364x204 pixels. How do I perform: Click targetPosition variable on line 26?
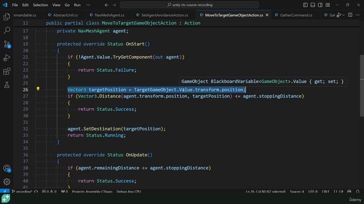[x=107, y=90]
